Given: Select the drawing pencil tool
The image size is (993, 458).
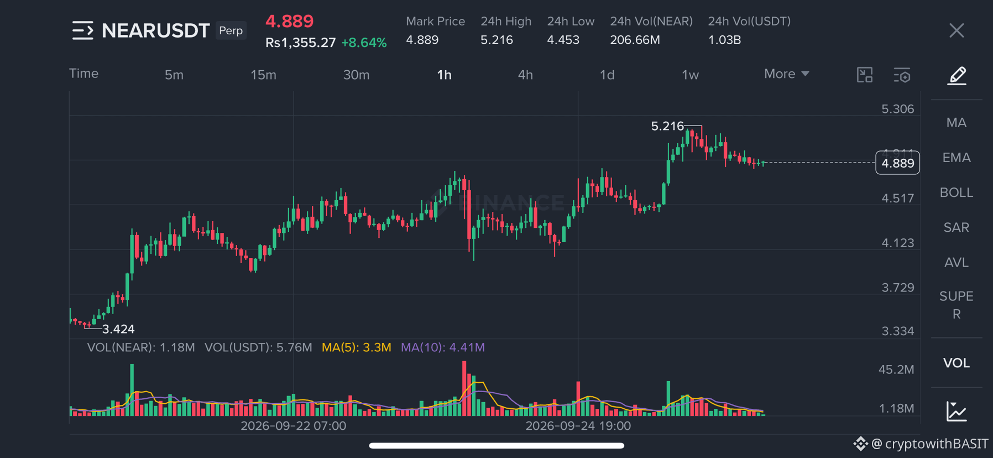Looking at the screenshot, I should tap(957, 75).
